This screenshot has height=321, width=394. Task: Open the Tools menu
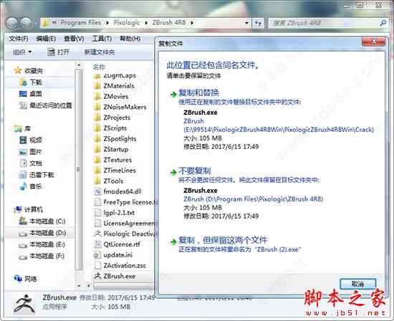pyautogui.click(x=102, y=39)
